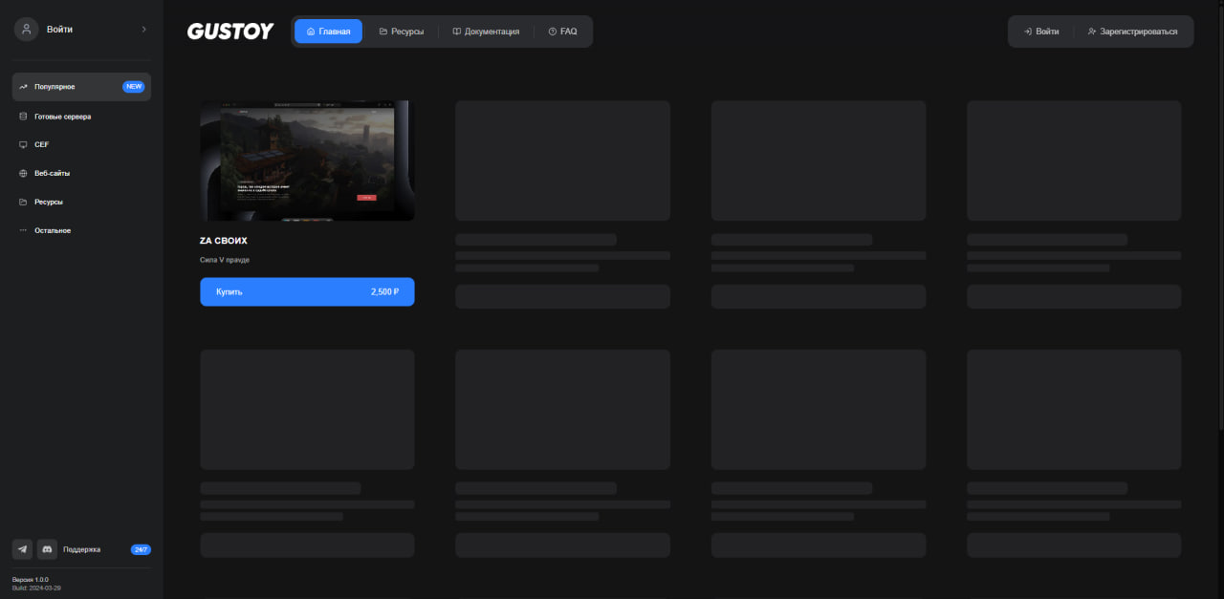Open the Discord support link icon
Image resolution: width=1224 pixels, height=599 pixels.
pos(47,549)
